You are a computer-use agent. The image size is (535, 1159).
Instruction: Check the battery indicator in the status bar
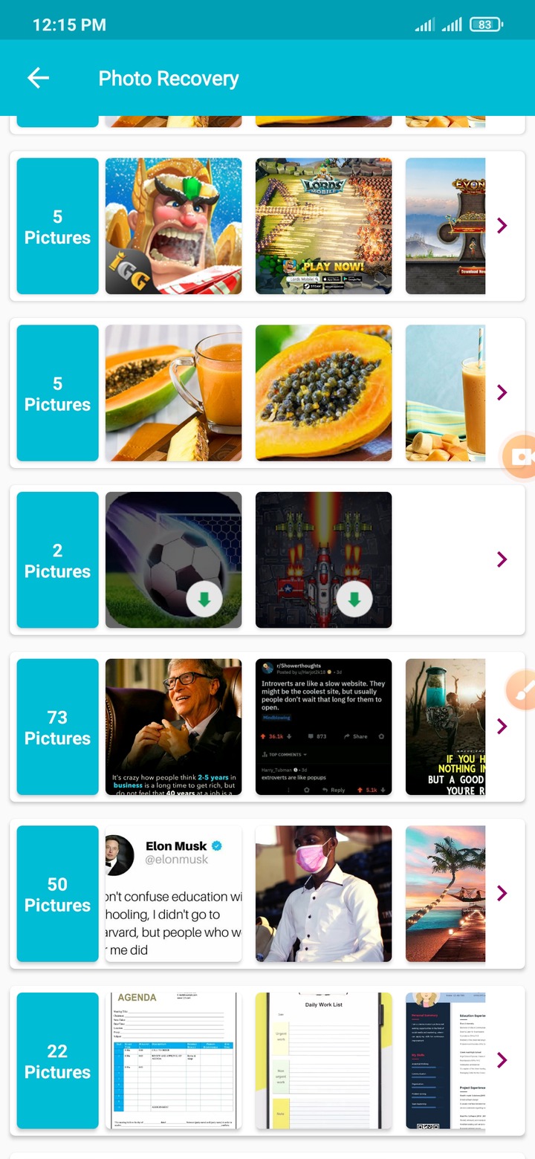pos(487,25)
